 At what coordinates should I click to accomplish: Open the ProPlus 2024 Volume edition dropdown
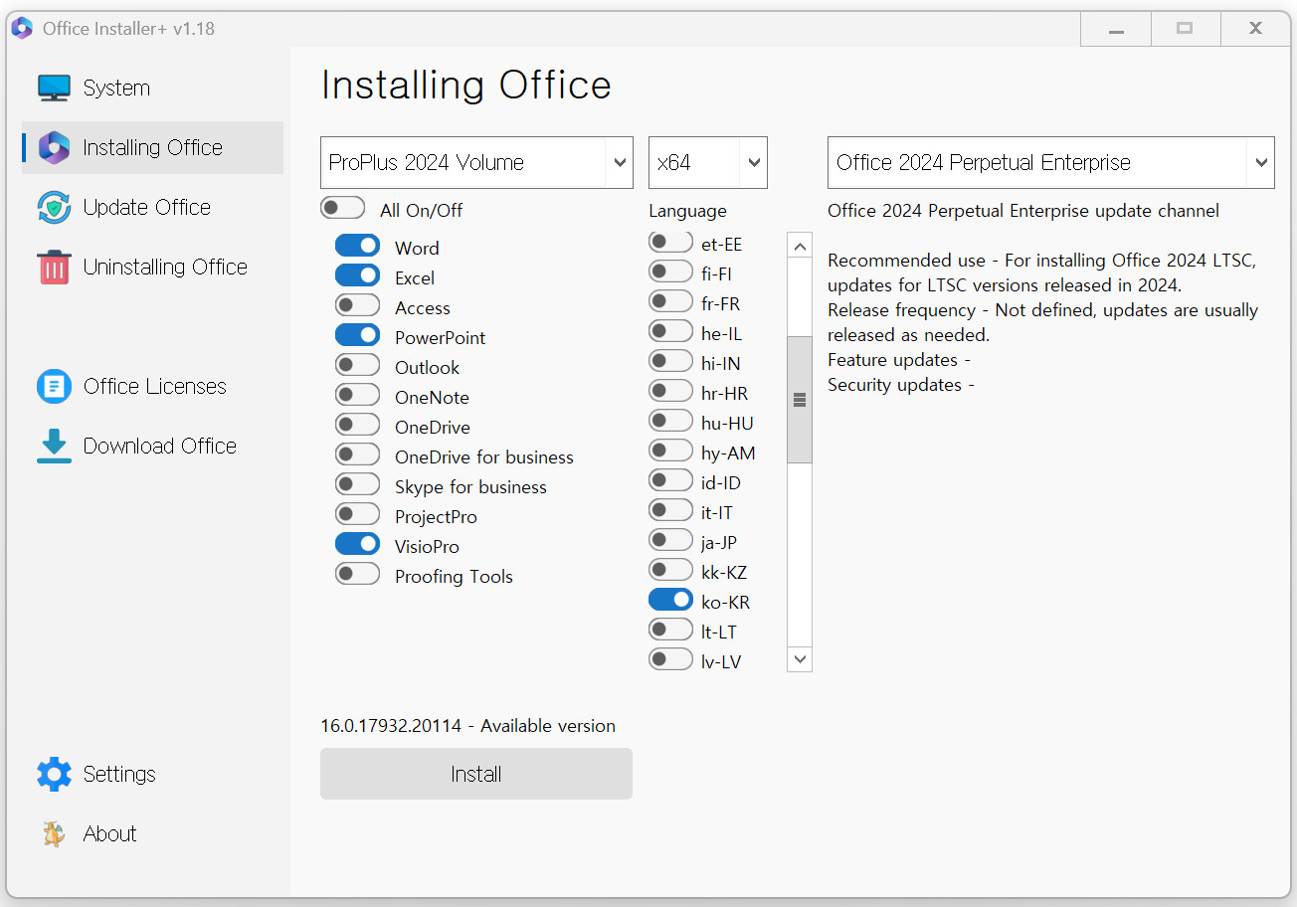(476, 162)
